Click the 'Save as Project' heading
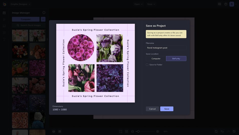 tap(156, 26)
